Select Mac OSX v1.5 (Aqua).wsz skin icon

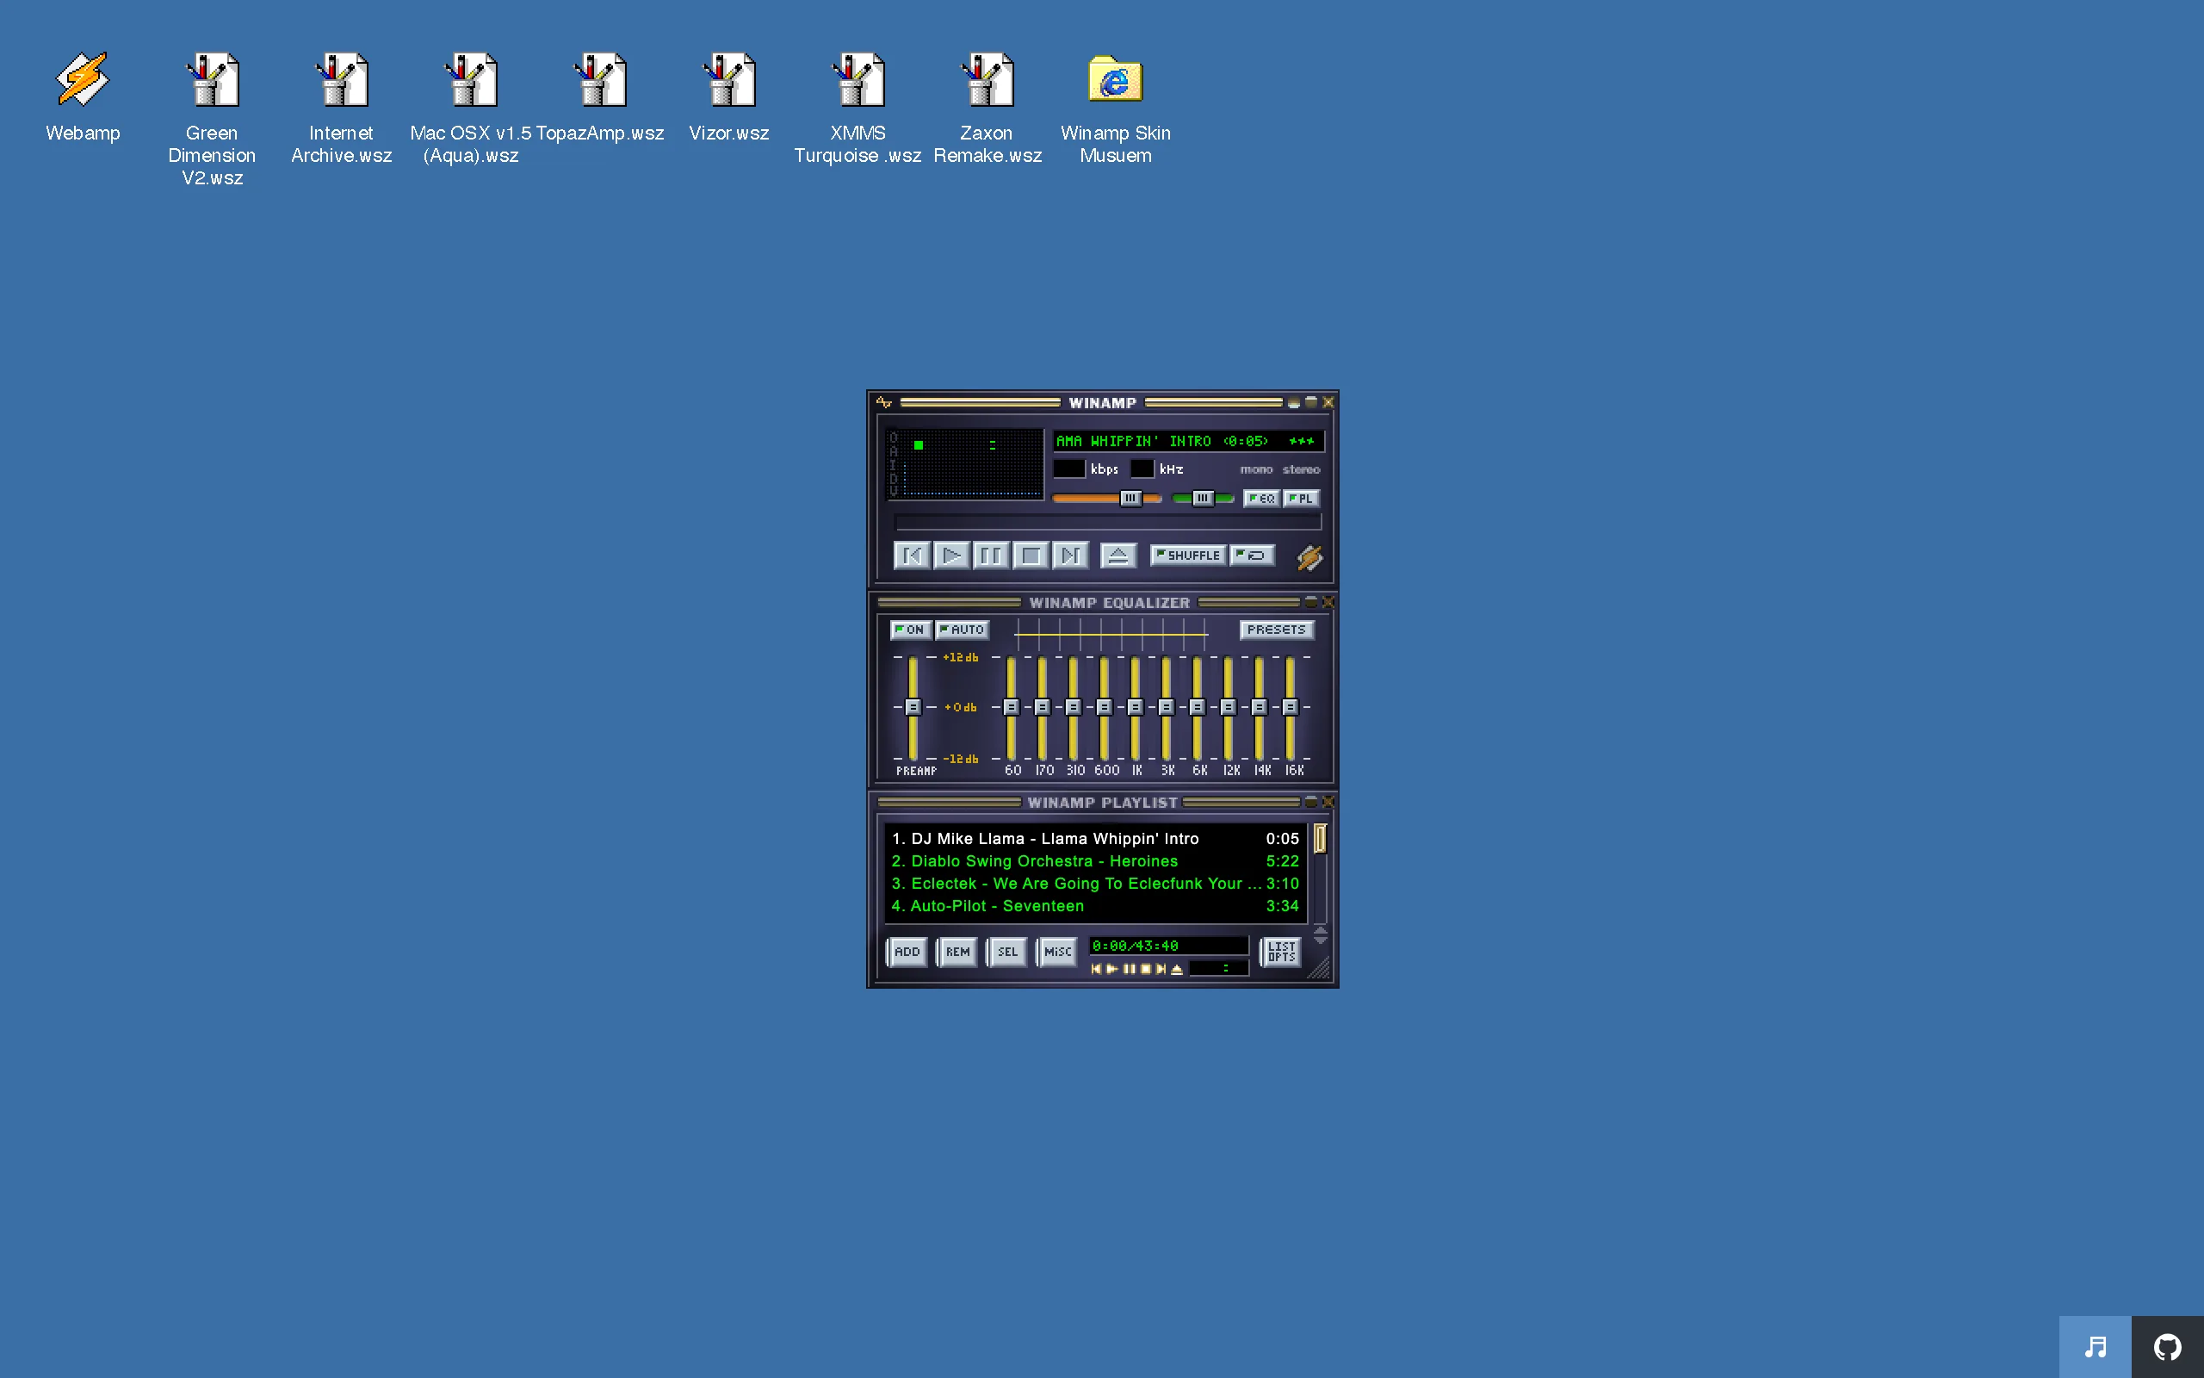pos(471,109)
